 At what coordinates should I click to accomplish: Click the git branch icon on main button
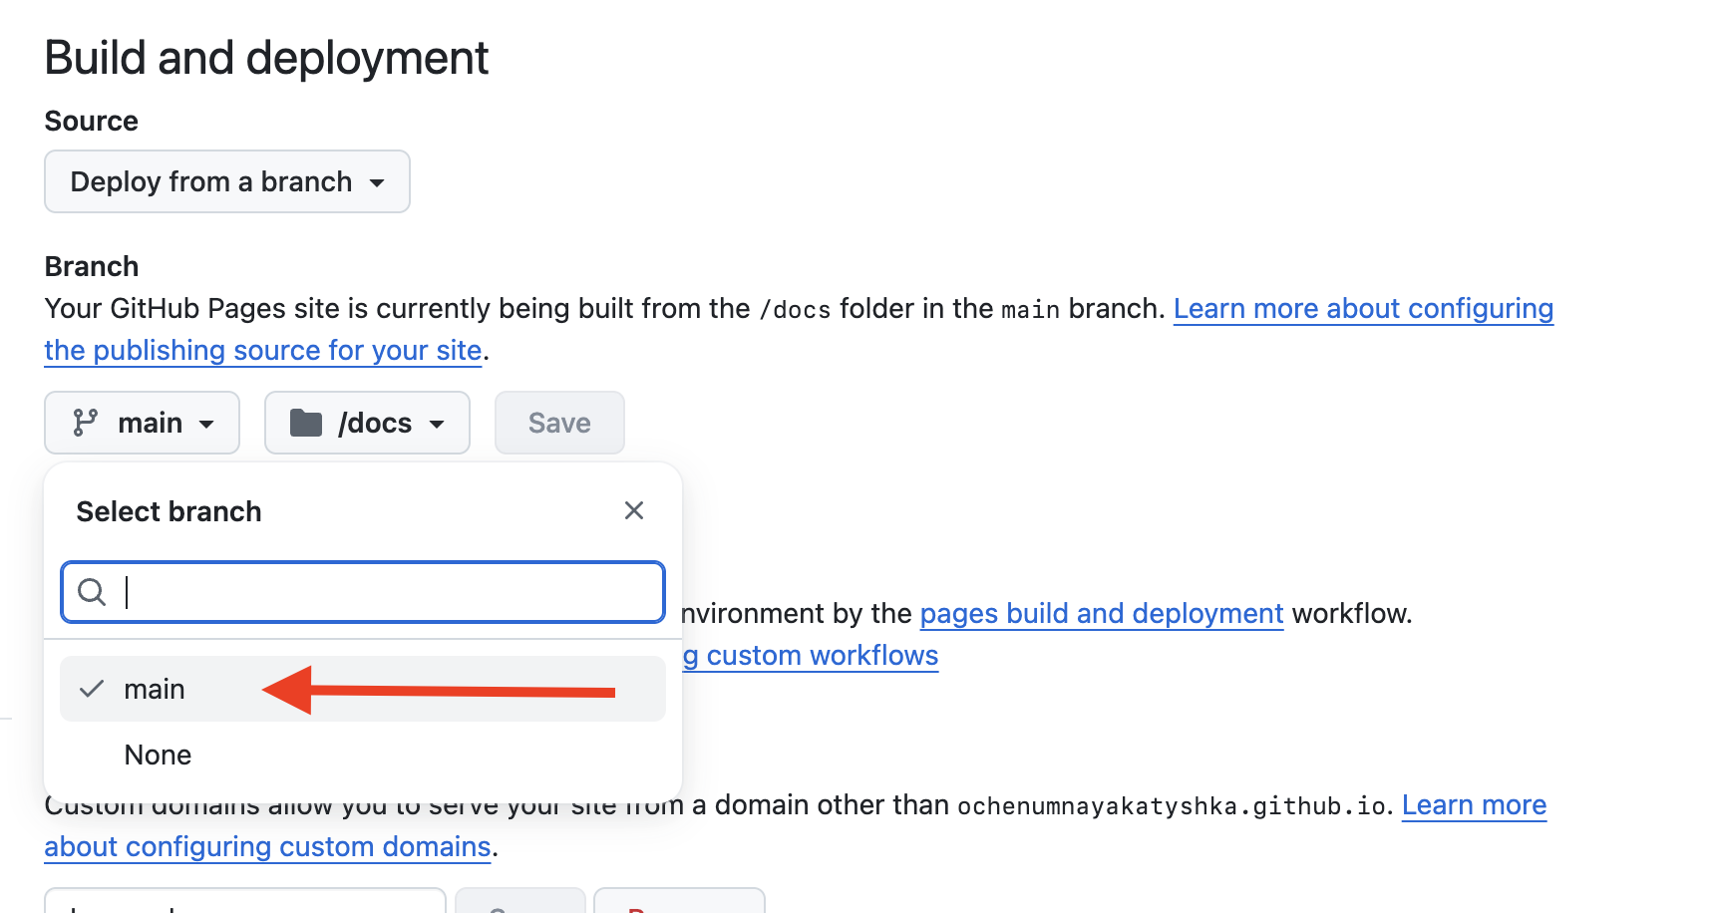pos(86,423)
